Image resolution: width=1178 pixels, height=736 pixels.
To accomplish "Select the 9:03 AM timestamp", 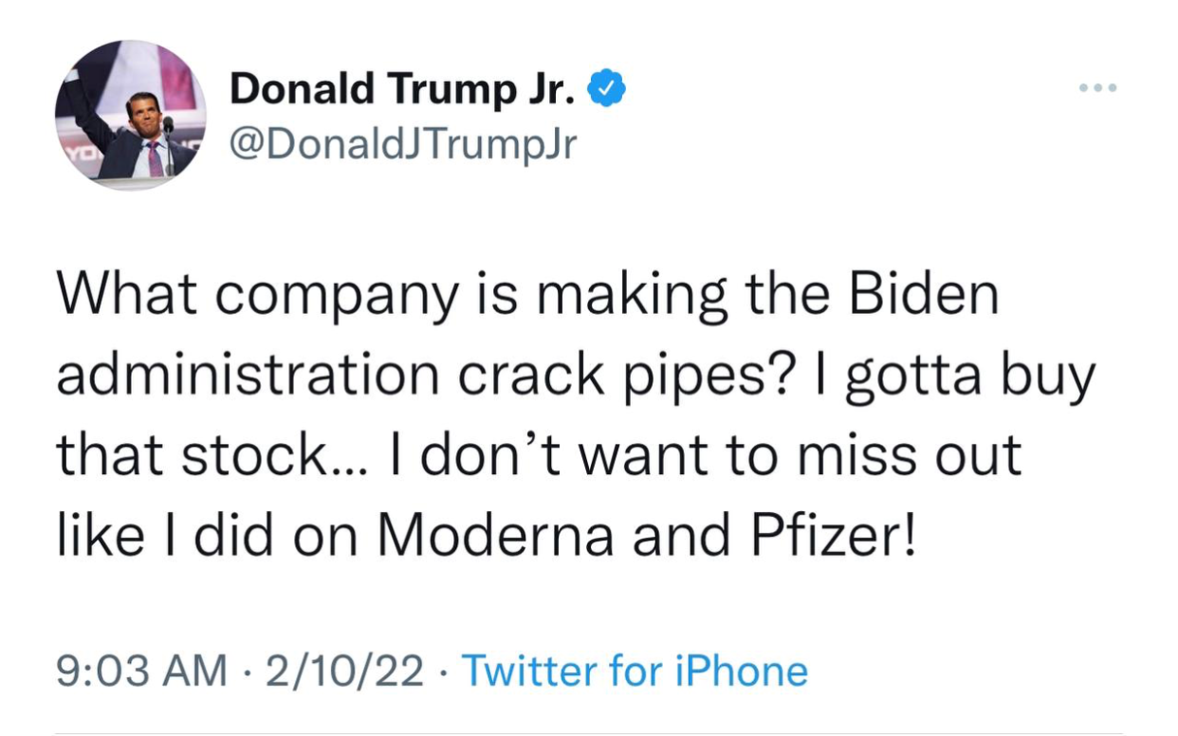I will [142, 672].
